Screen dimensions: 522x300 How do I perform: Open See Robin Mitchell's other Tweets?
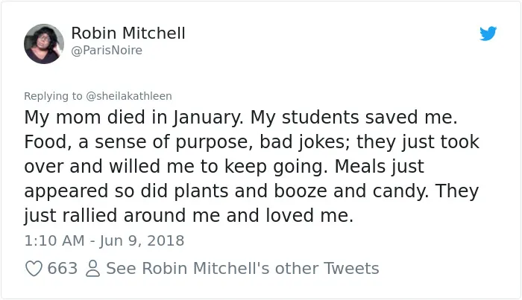(x=242, y=269)
